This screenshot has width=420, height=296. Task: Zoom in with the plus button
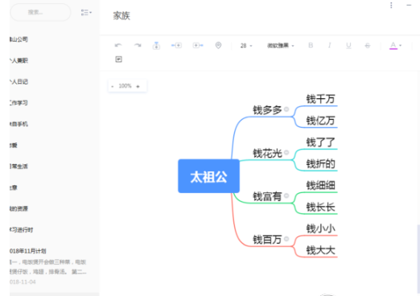tap(138, 86)
